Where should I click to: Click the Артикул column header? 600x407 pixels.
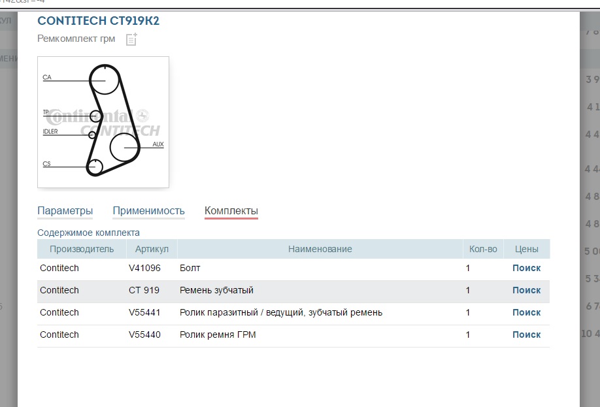[152, 249]
